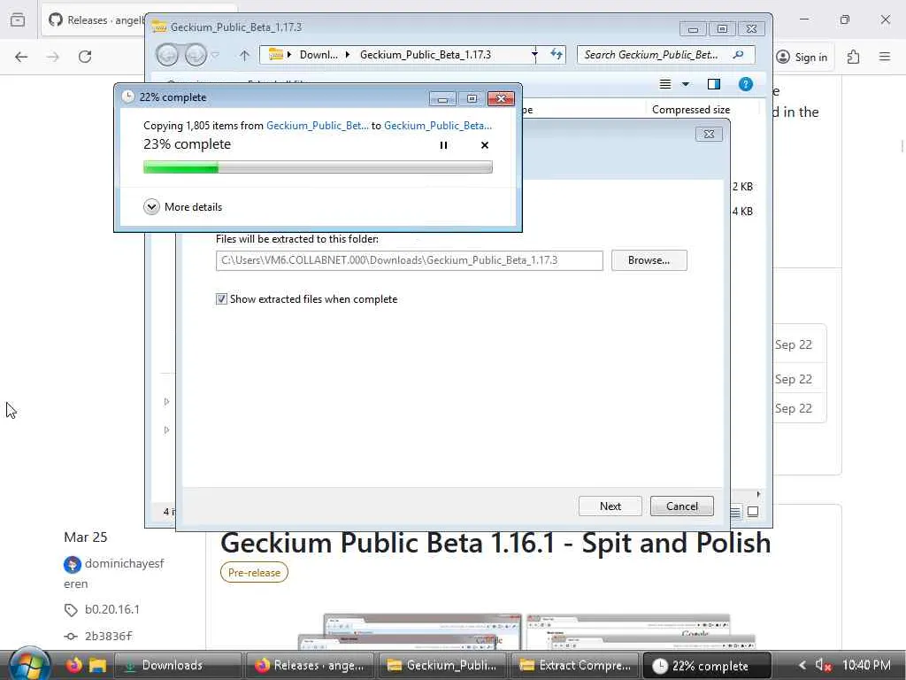Open the address bar history dropdown
This screenshot has width=906, height=680.
[x=534, y=55]
